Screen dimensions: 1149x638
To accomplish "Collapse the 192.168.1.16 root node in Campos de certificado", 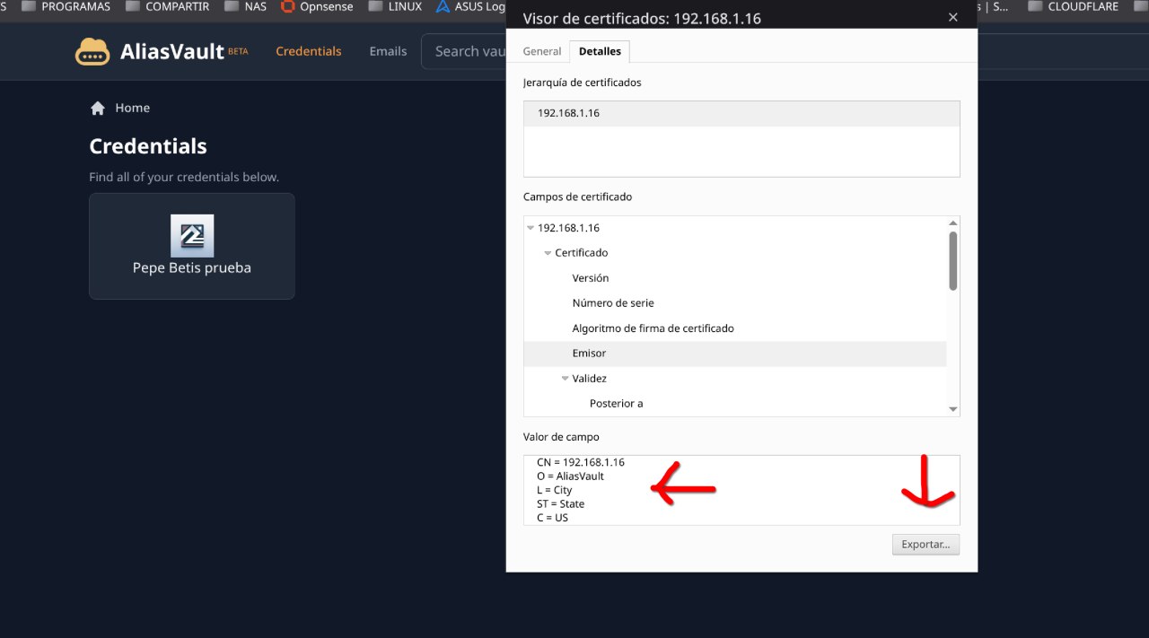I will click(x=531, y=228).
